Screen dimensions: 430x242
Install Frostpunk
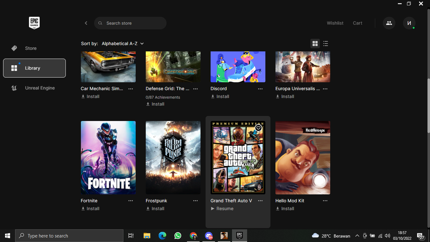(x=155, y=209)
